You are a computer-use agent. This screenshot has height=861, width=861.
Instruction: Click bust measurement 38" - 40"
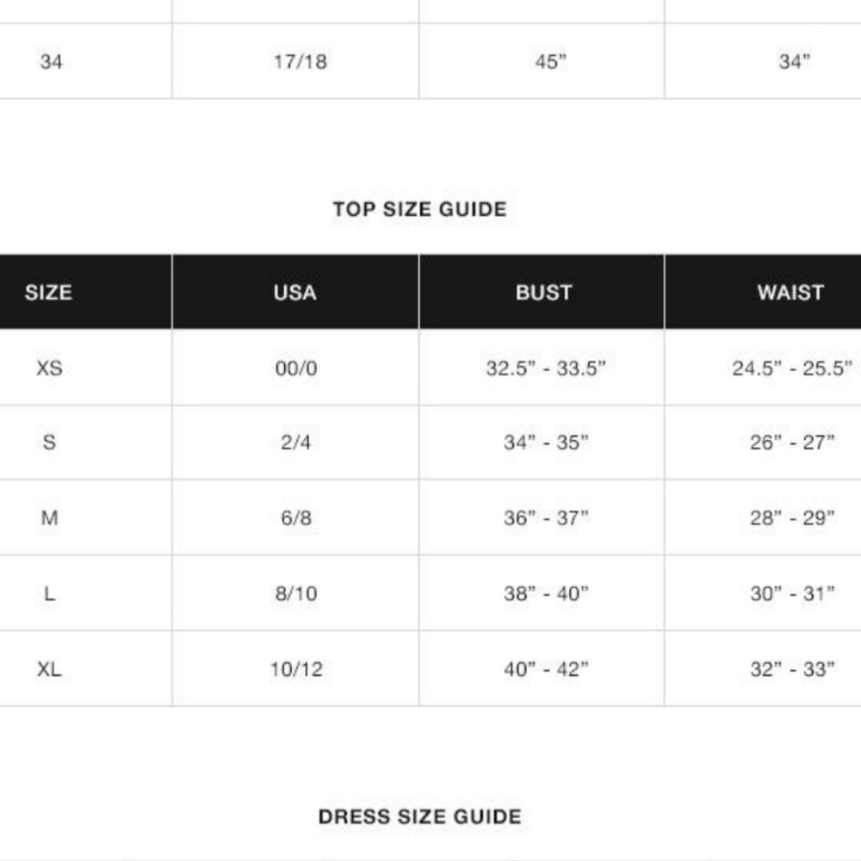pos(546,593)
